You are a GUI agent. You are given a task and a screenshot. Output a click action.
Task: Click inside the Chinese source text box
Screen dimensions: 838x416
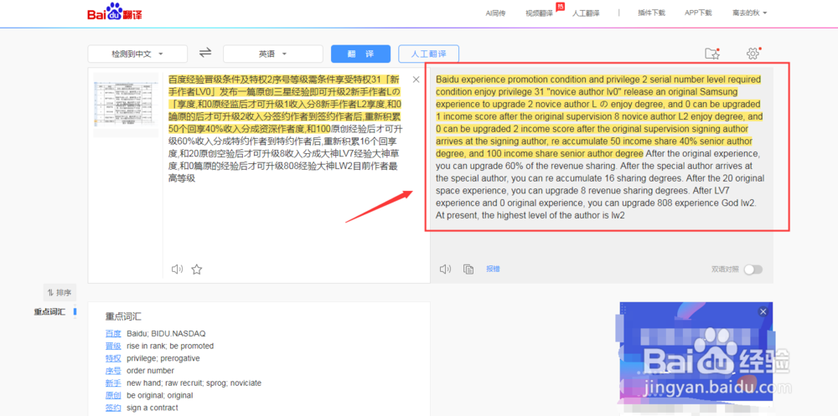(x=285, y=129)
